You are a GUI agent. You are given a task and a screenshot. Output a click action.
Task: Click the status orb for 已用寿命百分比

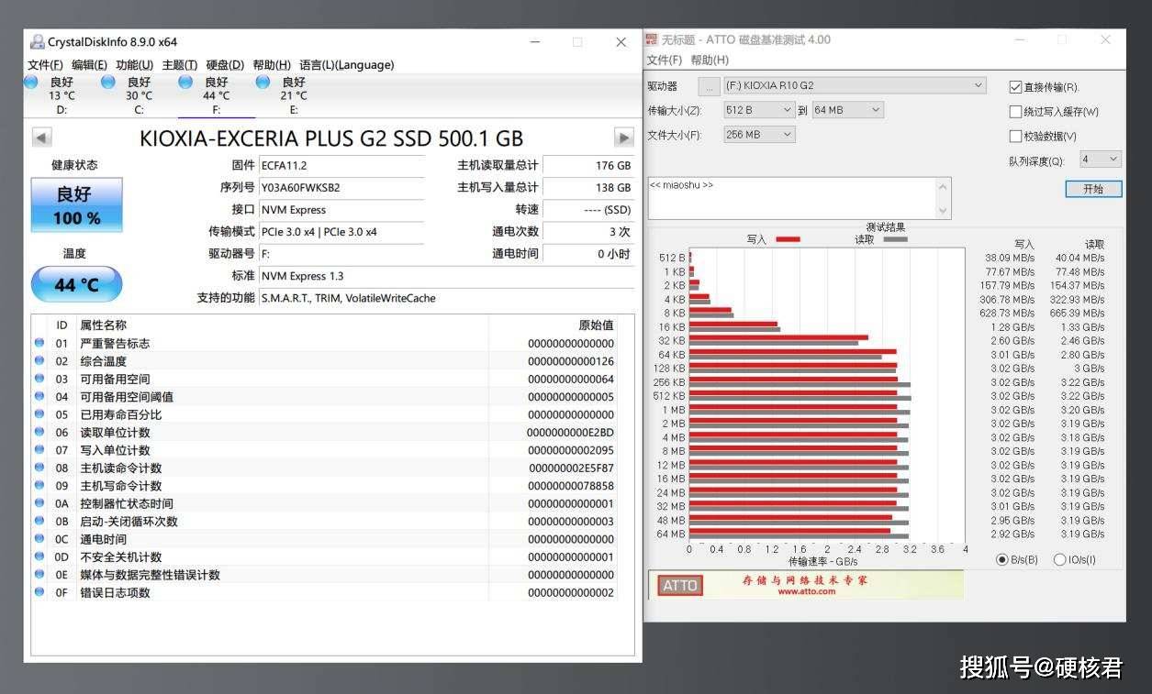39,413
